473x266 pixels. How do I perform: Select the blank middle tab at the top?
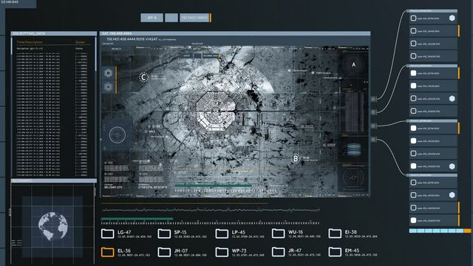pyautogui.click(x=171, y=18)
